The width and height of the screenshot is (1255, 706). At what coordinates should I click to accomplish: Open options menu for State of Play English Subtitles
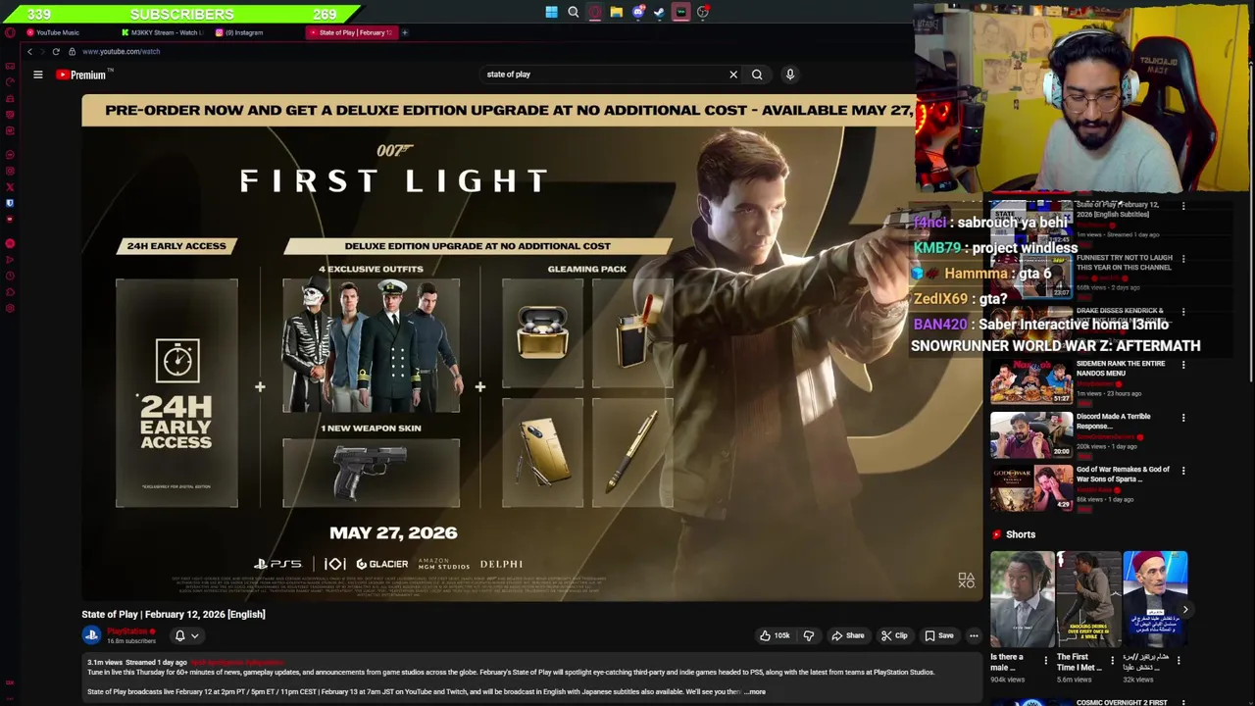(x=1183, y=206)
